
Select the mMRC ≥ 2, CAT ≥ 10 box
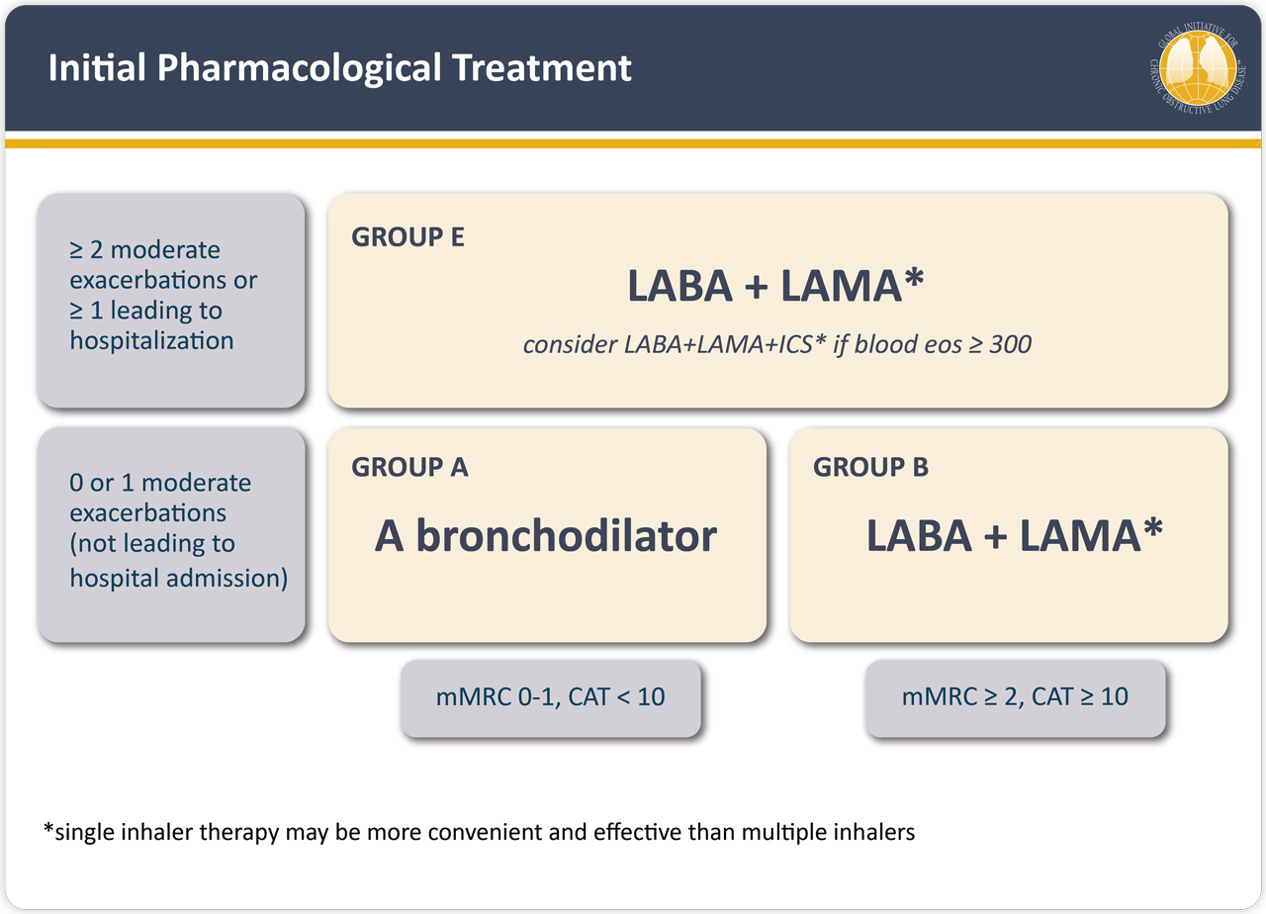point(1015,697)
